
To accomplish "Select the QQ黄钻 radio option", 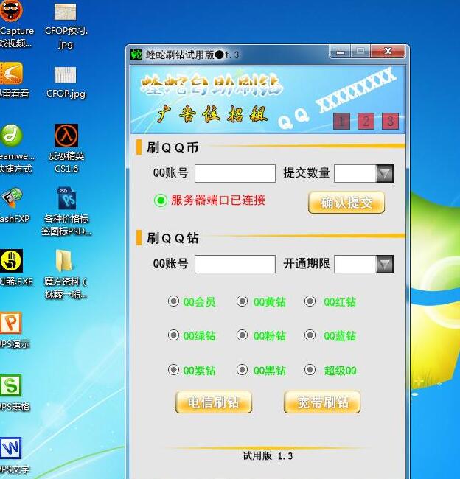I will 242,301.
